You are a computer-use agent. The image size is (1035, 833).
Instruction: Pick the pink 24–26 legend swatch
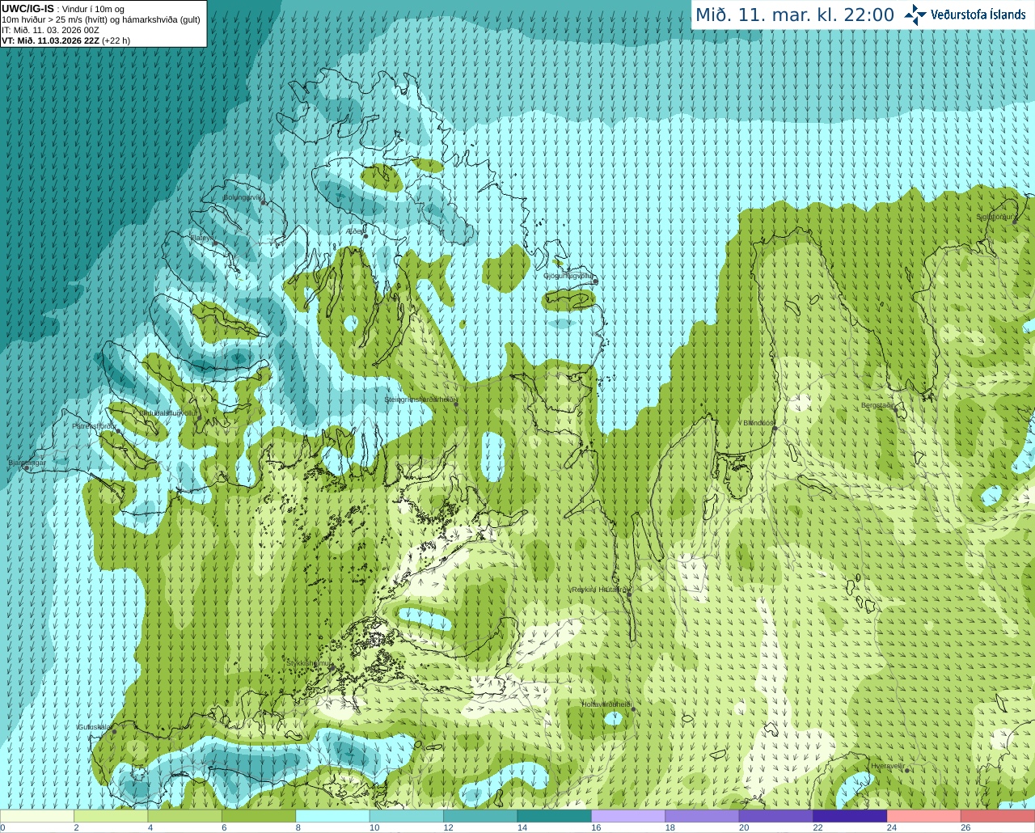pos(924,816)
